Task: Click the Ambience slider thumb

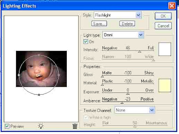Action: (x=122, y=103)
